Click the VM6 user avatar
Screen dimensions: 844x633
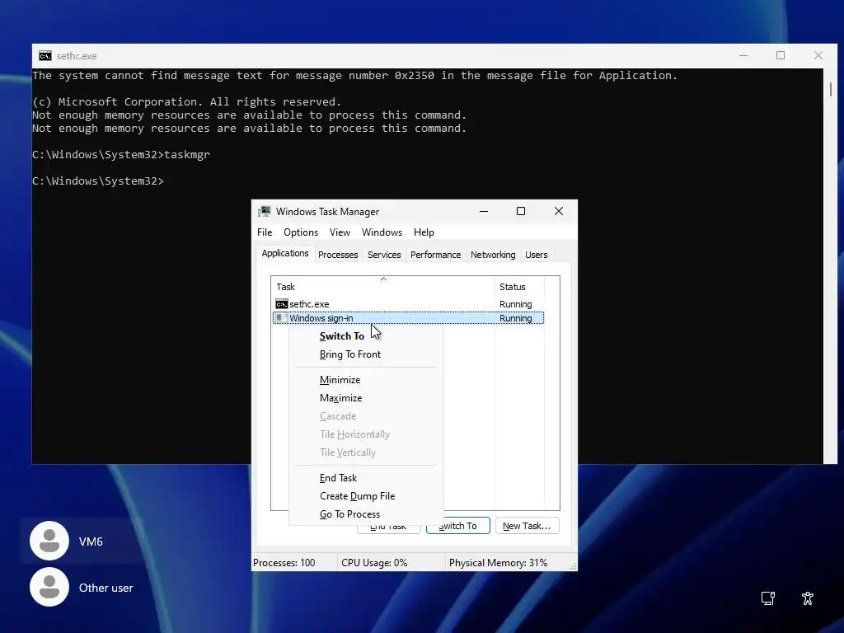coord(49,541)
